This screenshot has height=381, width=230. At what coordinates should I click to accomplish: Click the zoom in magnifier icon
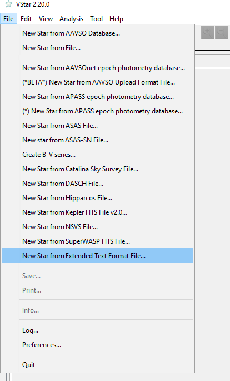(208, 32)
